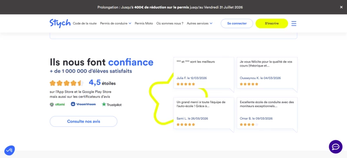Screen dimensions: 347x158
Task: Click the 4,5 star rating icons
Action: coord(67,83)
